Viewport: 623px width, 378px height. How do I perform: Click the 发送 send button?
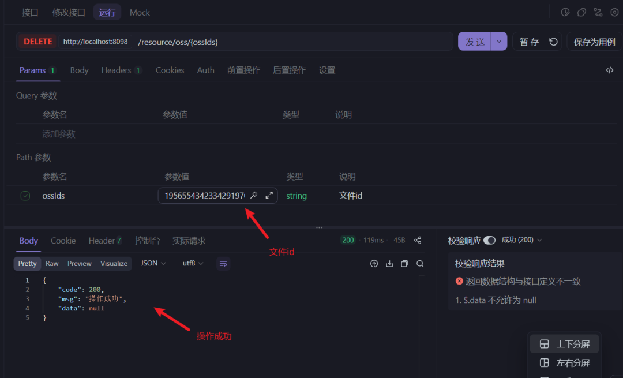(x=475, y=42)
